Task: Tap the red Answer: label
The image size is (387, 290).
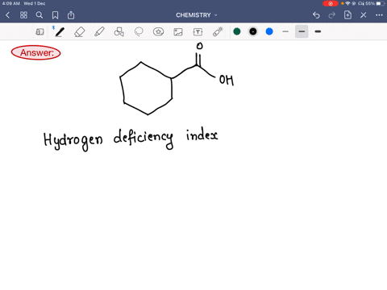Action: coord(36,52)
